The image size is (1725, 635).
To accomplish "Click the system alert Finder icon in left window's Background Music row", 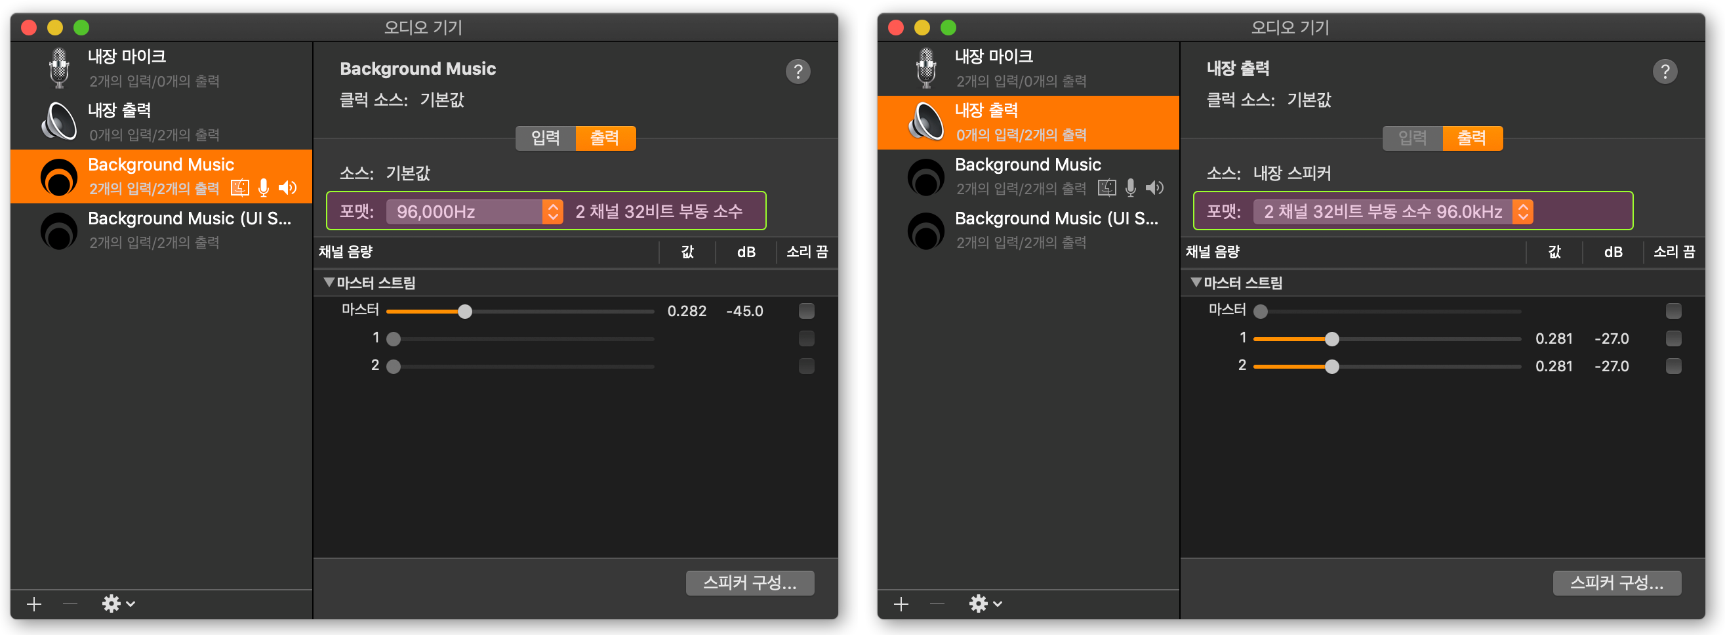I will 240,188.
